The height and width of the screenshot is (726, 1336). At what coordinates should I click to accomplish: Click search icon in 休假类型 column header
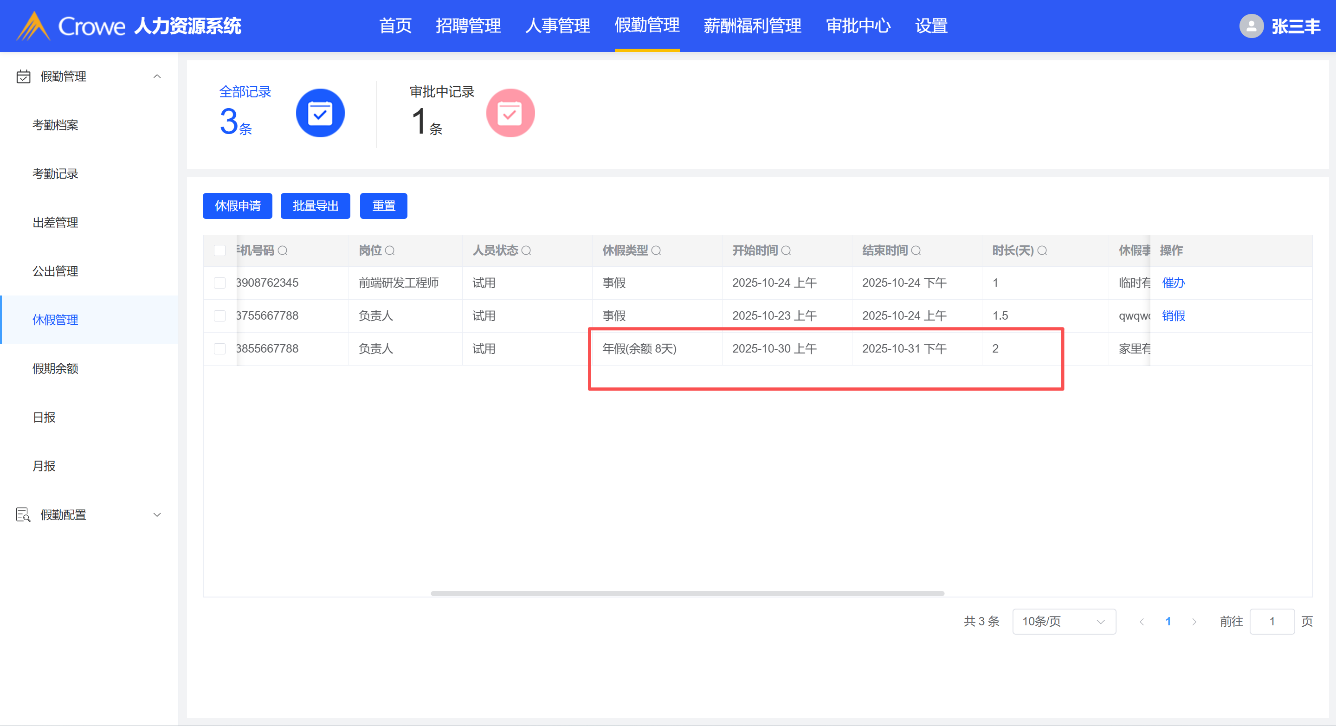click(656, 251)
